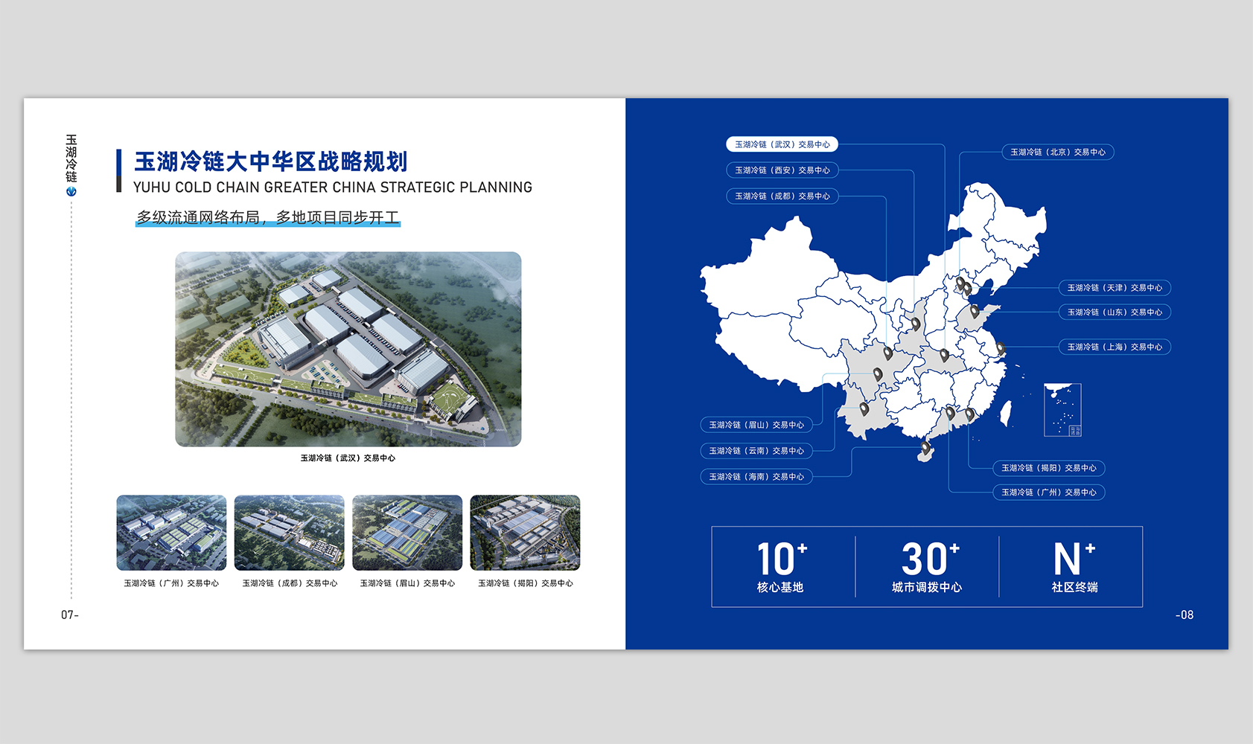
Task: Open the 揭阳 trading center thumbnail
Action: [525, 533]
